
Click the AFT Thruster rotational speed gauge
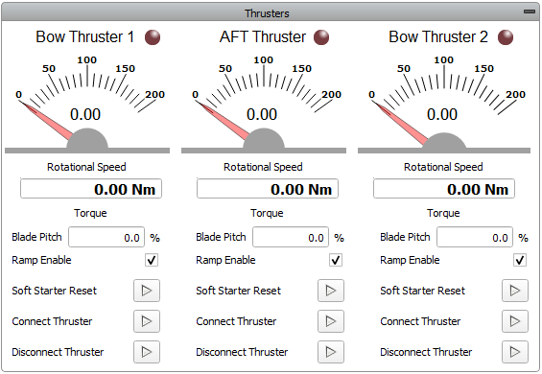pyautogui.click(x=264, y=104)
